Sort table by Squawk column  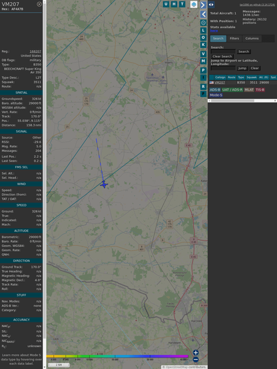pos(251,77)
